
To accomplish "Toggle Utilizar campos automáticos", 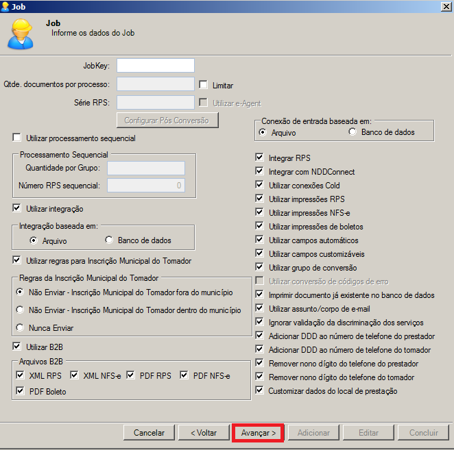I will [259, 240].
